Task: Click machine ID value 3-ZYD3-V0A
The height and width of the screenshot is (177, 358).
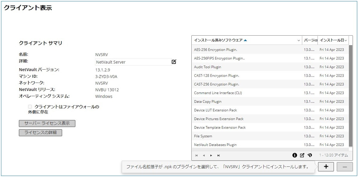Action: tap(106, 77)
